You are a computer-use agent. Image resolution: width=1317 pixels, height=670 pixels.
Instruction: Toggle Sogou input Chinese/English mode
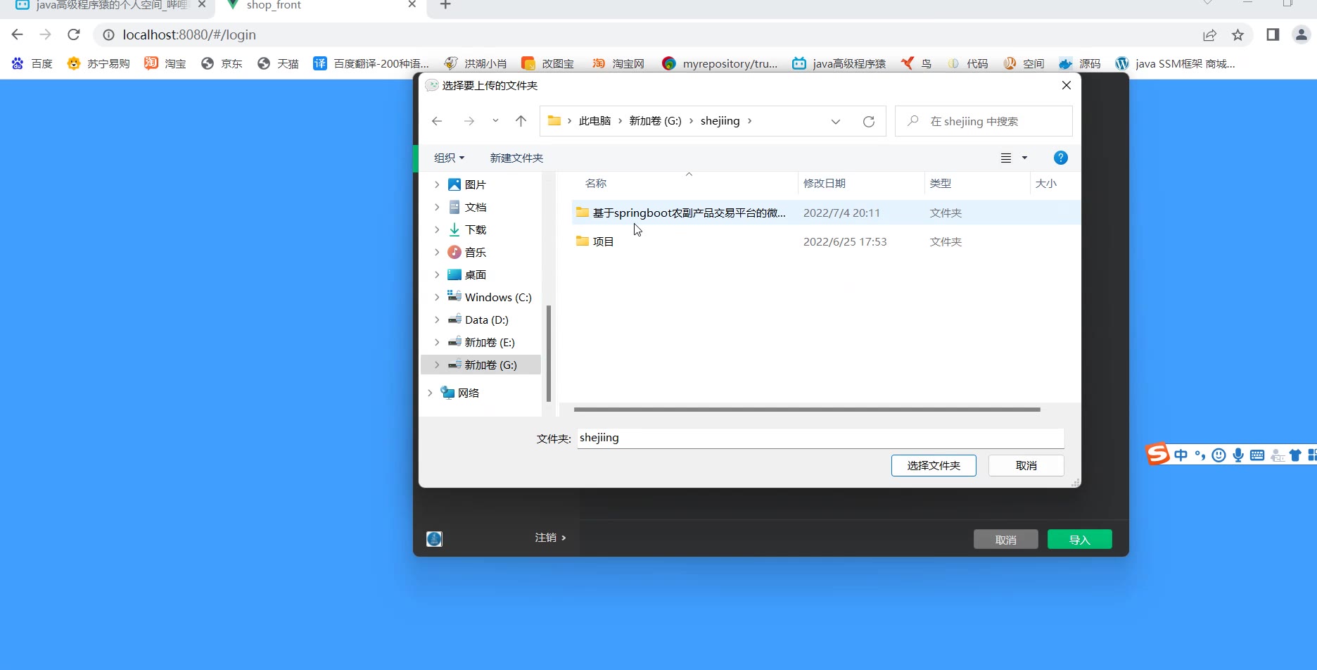click(1181, 455)
